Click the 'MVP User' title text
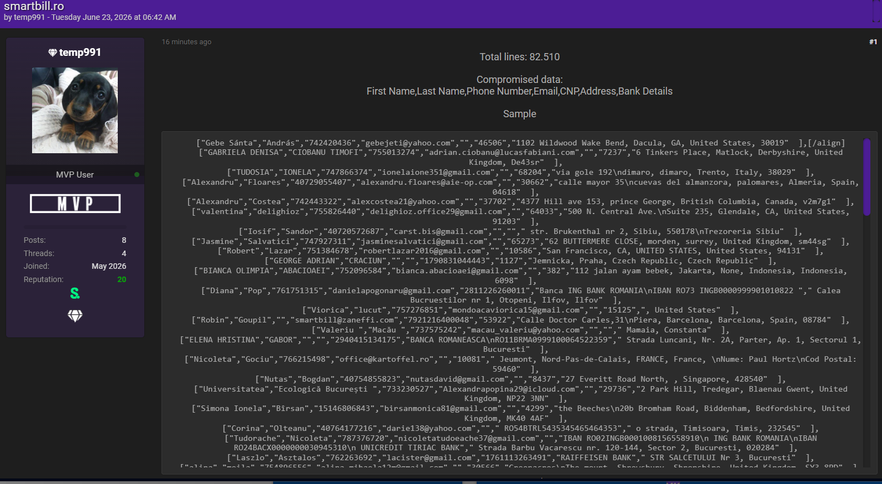882x484 pixels. point(75,175)
